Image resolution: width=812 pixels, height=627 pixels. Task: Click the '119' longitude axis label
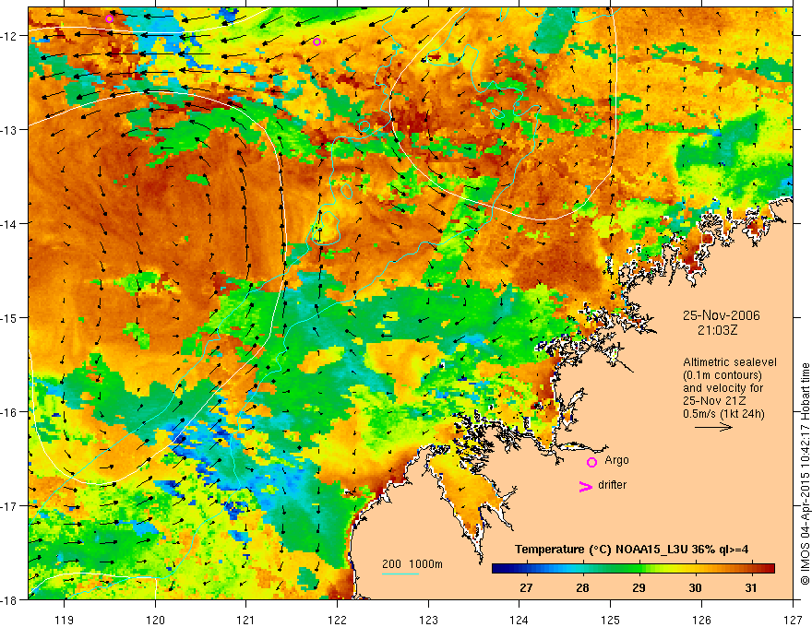coord(65,620)
